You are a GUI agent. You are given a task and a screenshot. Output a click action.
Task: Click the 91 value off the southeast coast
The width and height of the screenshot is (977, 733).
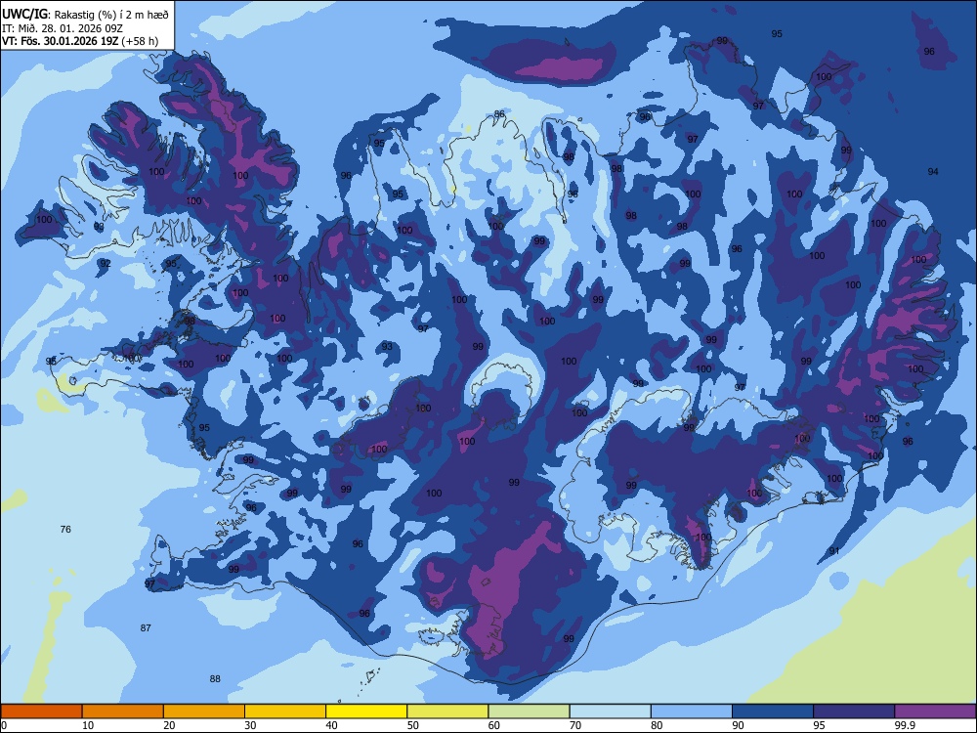[834, 551]
